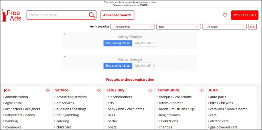This screenshot has width=262, height=130.
Task: Open 'baby / kids / child items' category
Action: [126, 109]
